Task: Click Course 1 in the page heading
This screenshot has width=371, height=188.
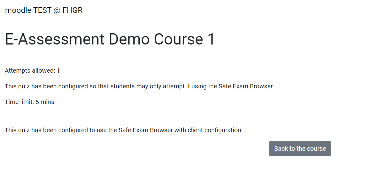Action: (184, 39)
